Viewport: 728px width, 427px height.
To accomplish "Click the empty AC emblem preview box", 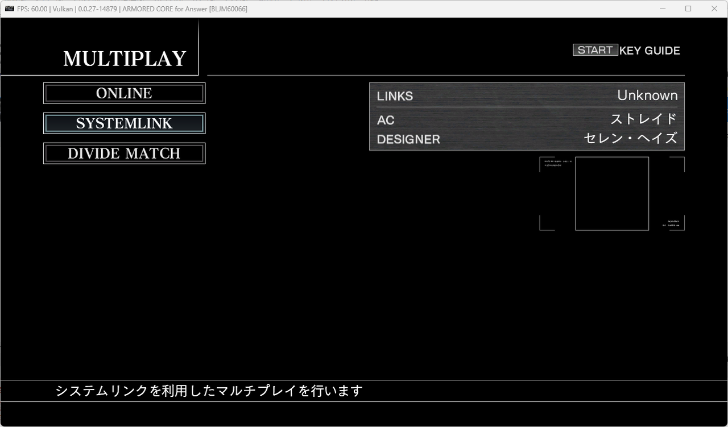I will pyautogui.click(x=612, y=194).
